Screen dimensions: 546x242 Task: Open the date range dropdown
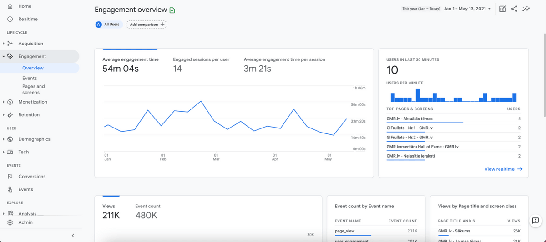pyautogui.click(x=467, y=9)
